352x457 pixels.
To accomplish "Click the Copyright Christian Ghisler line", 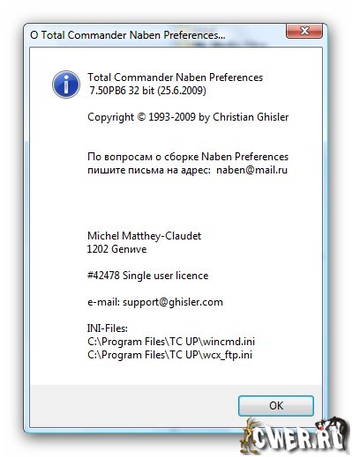I will click(x=188, y=117).
